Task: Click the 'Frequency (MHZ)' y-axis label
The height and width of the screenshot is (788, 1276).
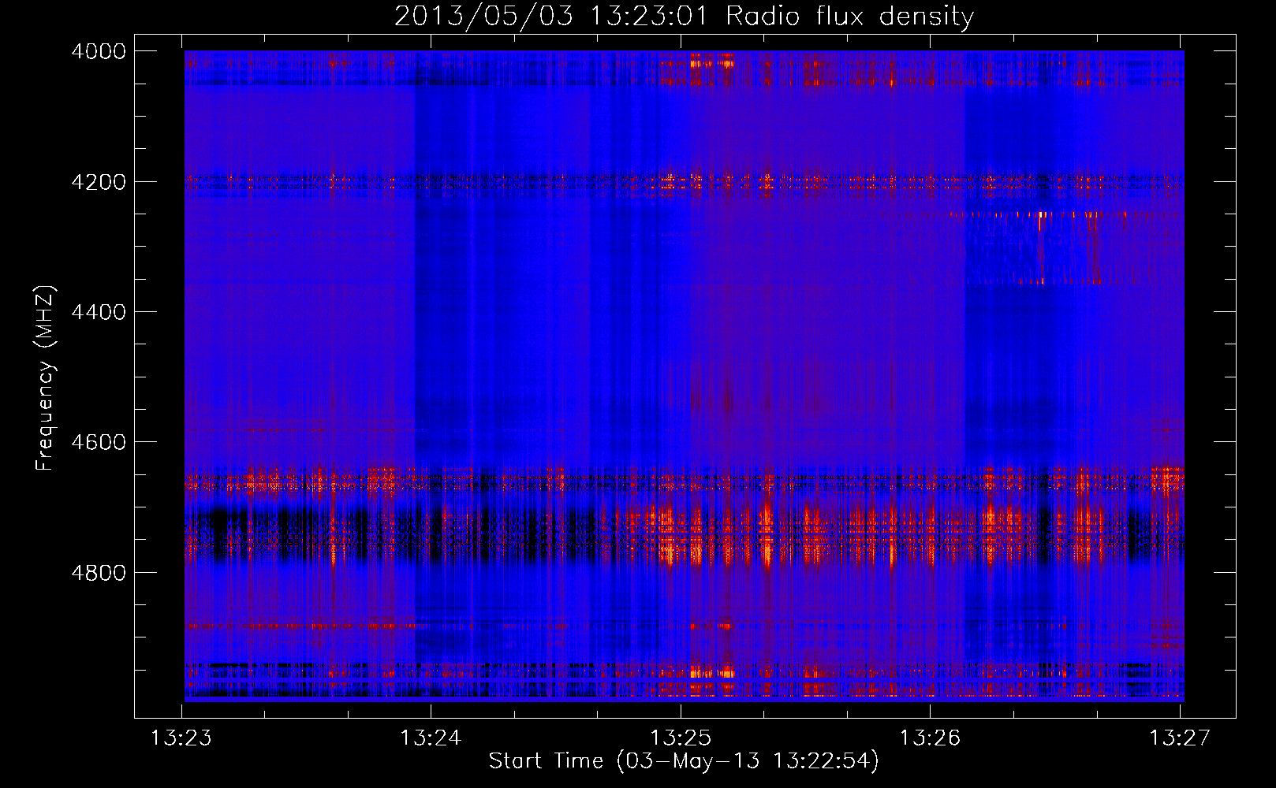Action: click(x=45, y=378)
